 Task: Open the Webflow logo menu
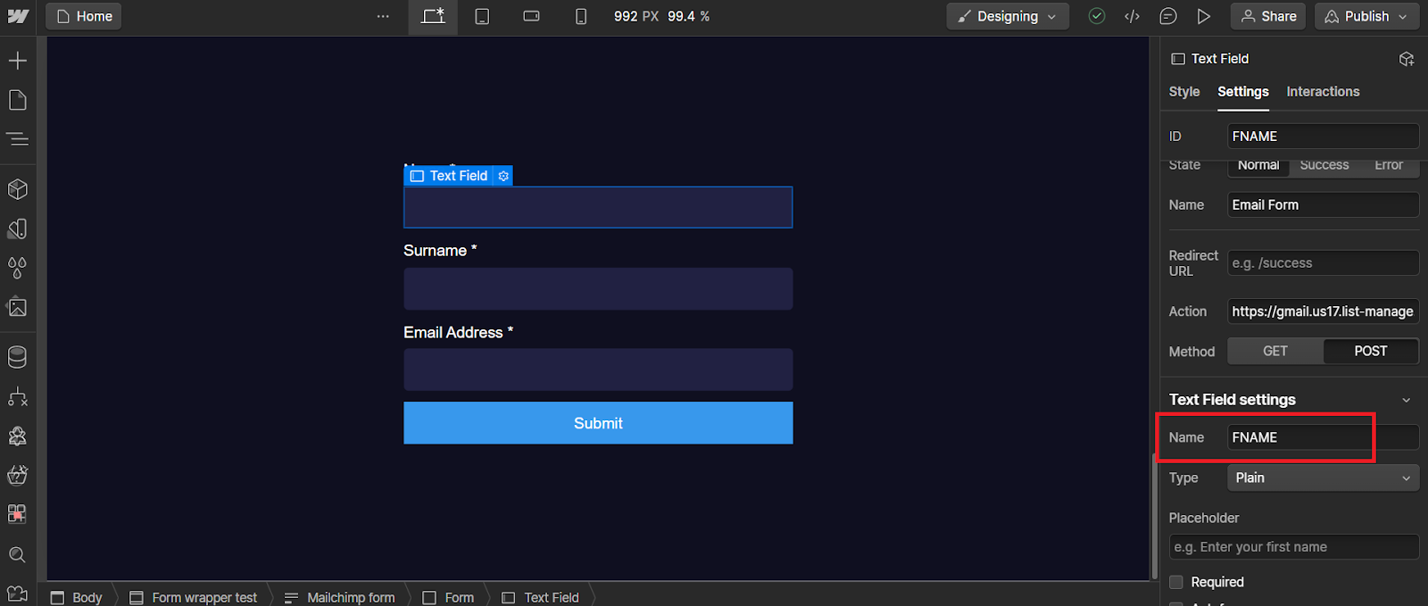[x=18, y=16]
